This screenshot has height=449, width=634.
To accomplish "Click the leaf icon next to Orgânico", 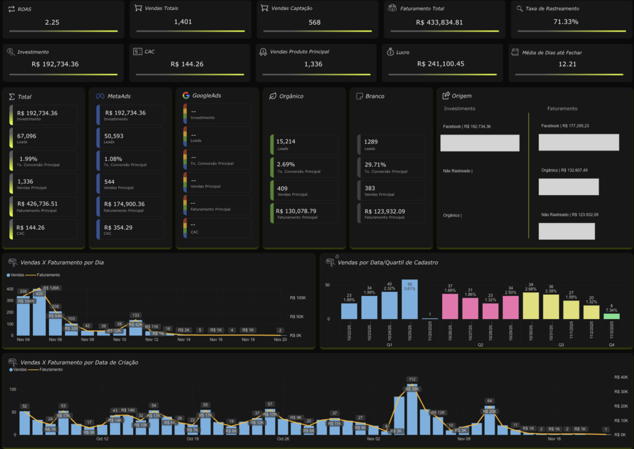I will (272, 96).
